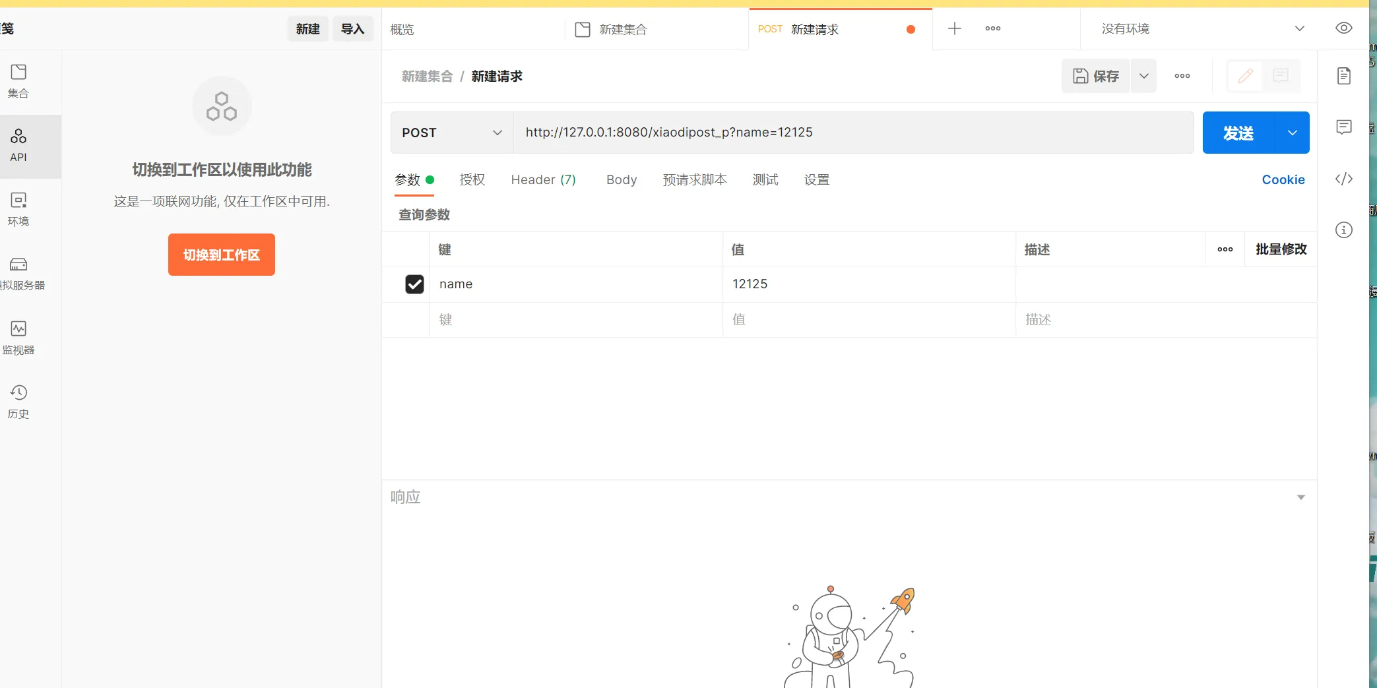Open the POST method dropdown
Screen dimensions: 1377x688
452,133
